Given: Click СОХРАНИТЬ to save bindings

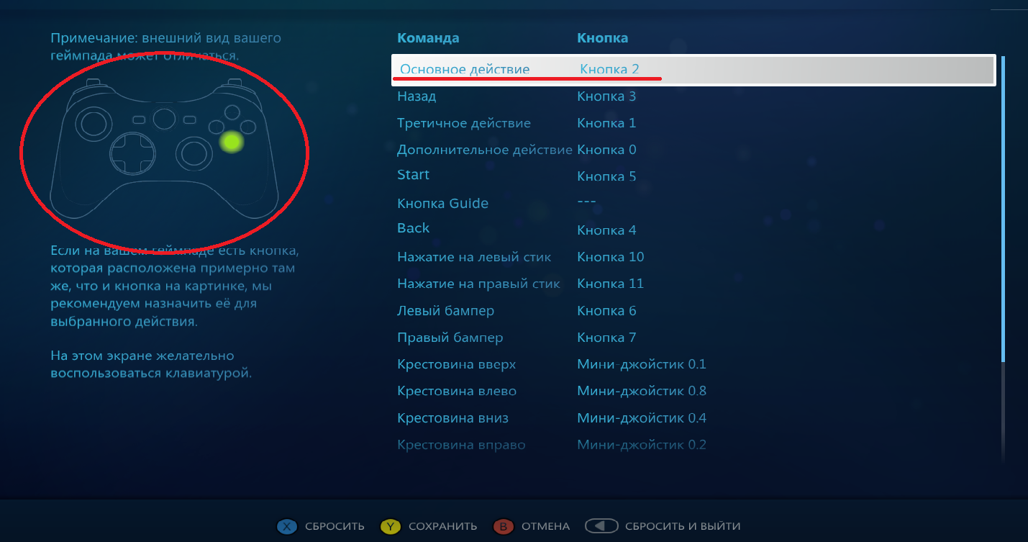Looking at the screenshot, I should 442,526.
